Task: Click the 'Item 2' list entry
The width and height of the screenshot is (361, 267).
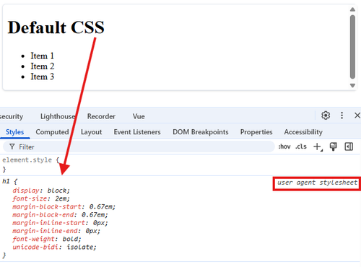Action: coord(43,66)
